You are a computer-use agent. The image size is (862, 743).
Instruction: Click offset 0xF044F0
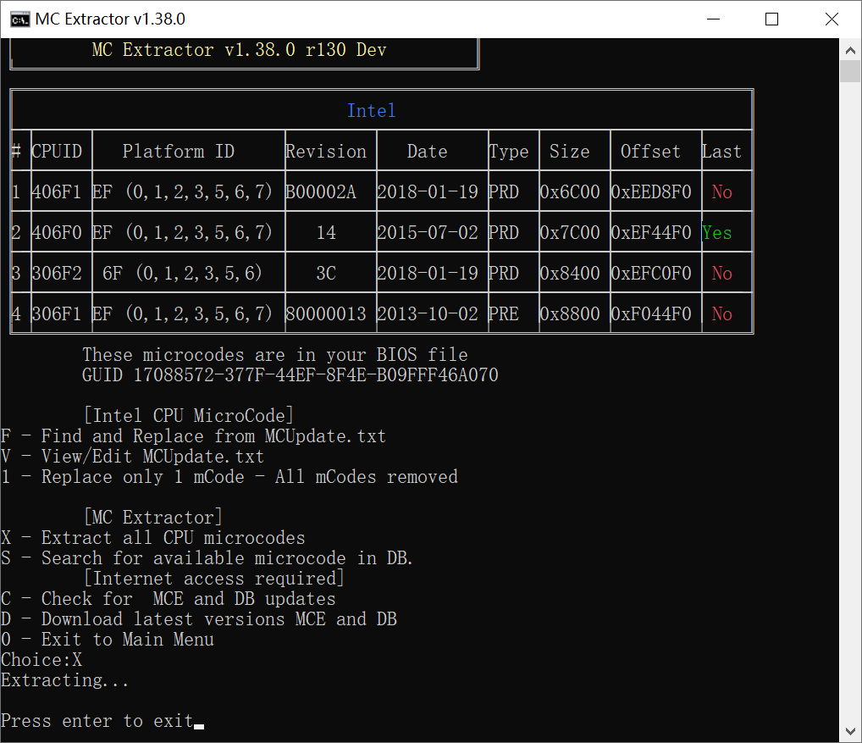[x=651, y=314]
